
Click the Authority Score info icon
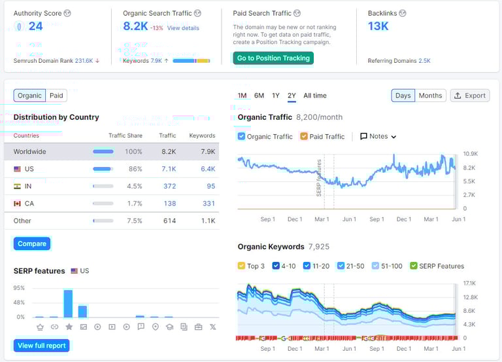(x=67, y=13)
